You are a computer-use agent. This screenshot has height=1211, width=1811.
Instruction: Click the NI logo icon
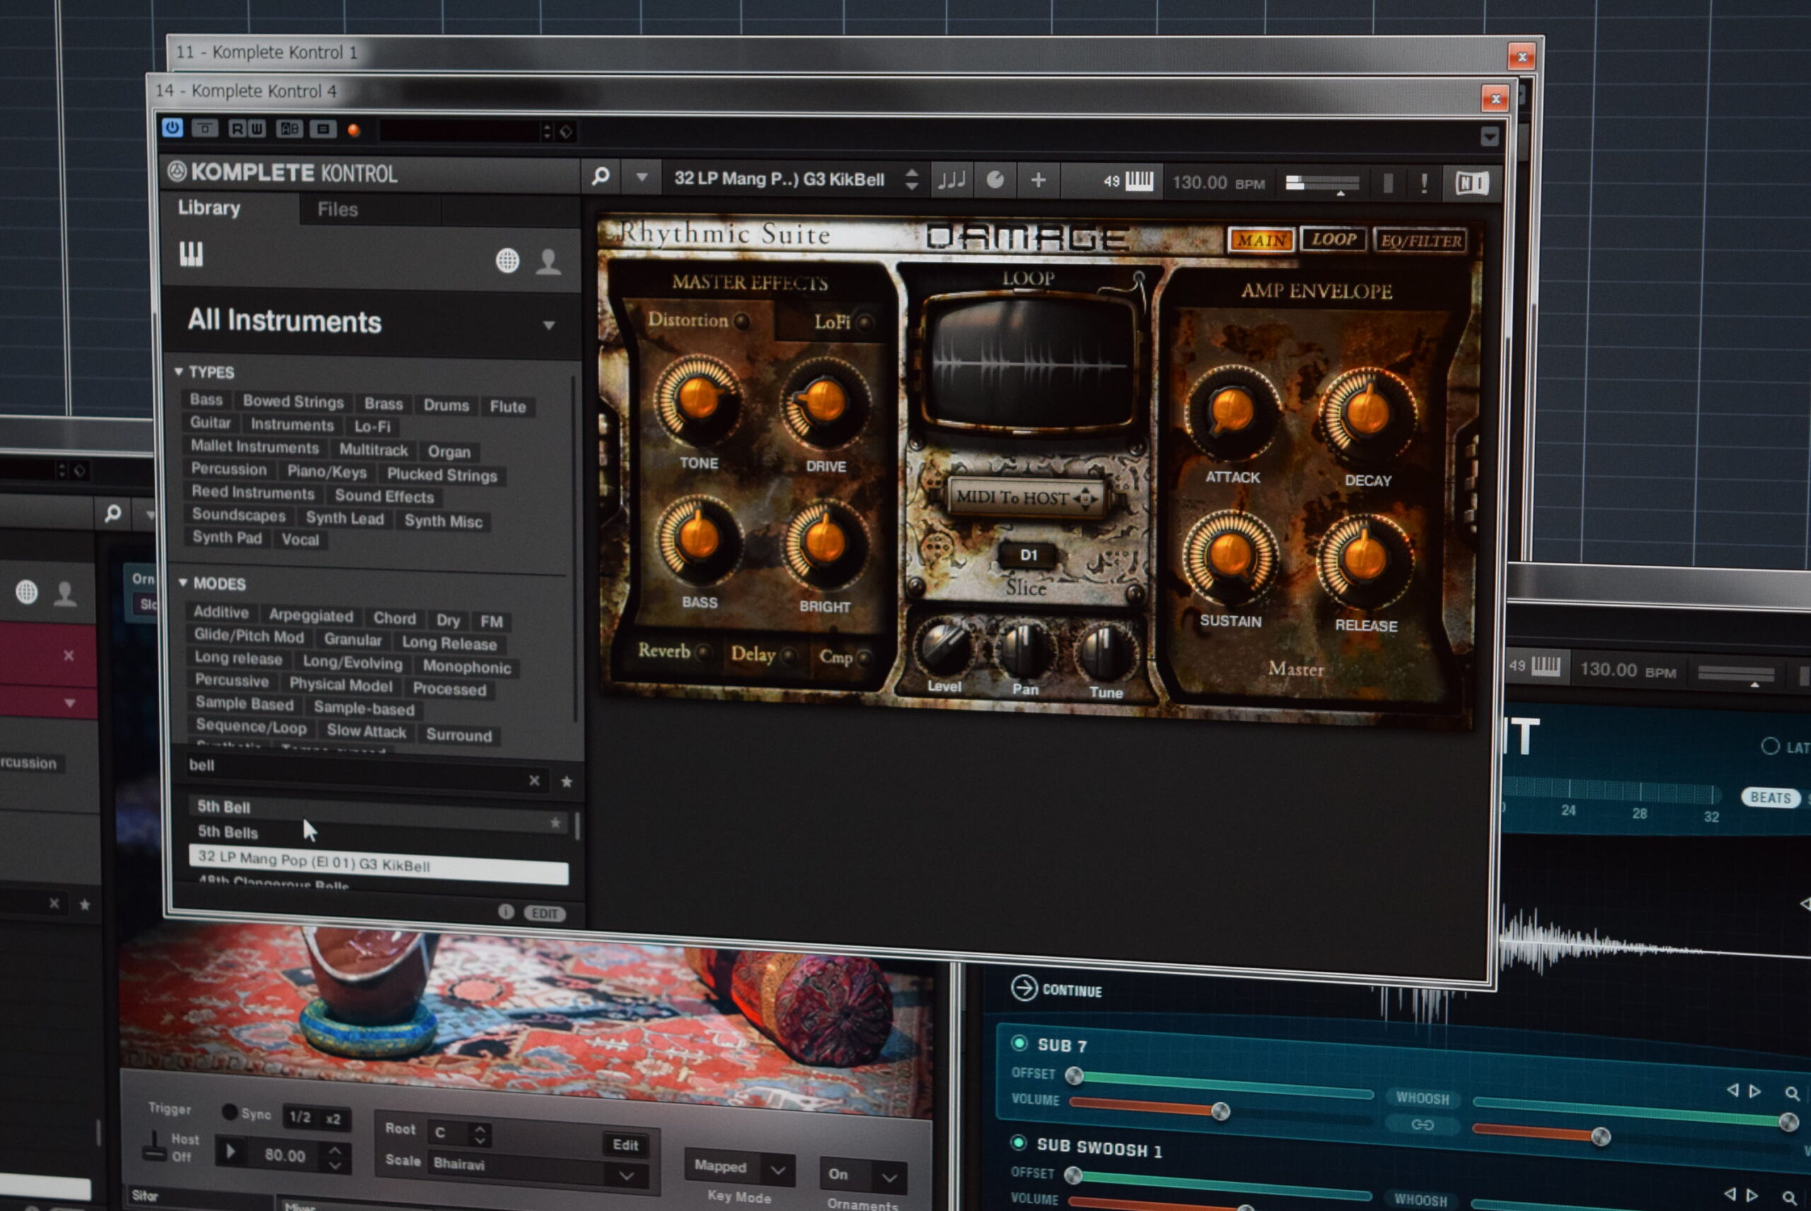[x=1471, y=184]
